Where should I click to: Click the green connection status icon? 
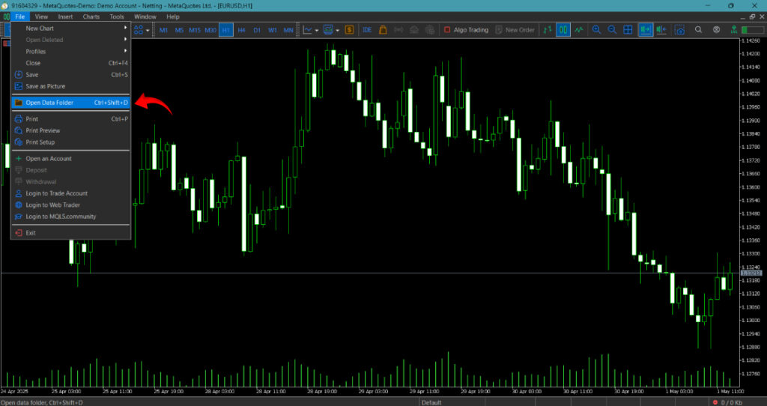coord(734,30)
